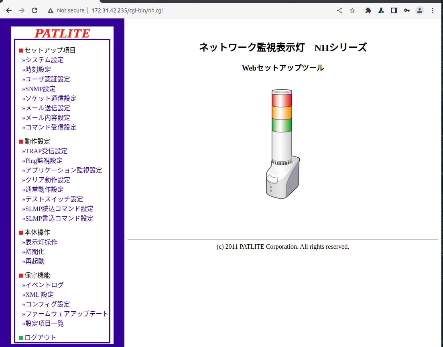Toggle the browser side panel icon
Viewport: 443px width, 347px height.
point(394,10)
